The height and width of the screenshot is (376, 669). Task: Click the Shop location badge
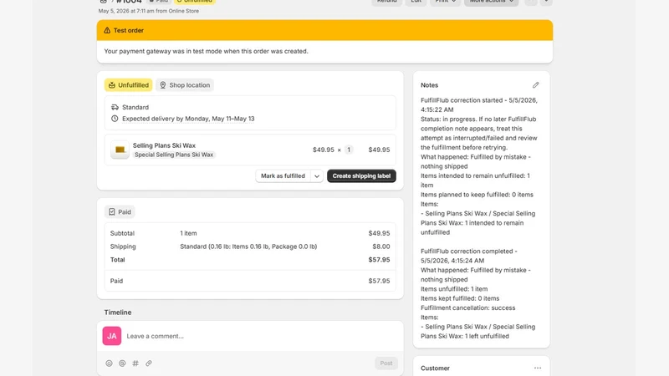tap(185, 85)
